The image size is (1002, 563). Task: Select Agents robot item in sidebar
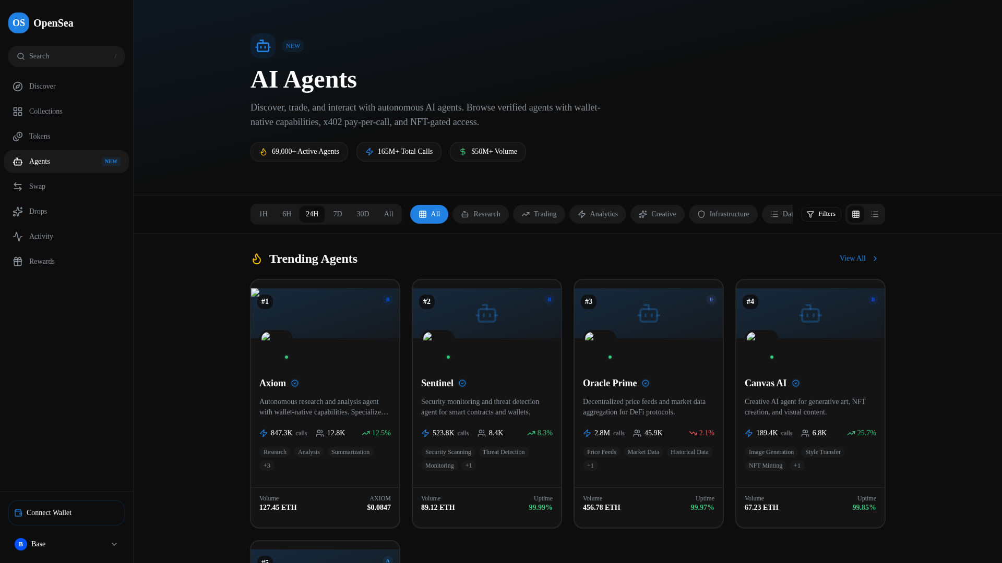coord(66,162)
